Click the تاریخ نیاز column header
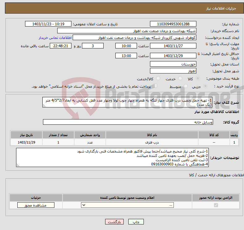This screenshot has width=244, height=230. coord(27,135)
